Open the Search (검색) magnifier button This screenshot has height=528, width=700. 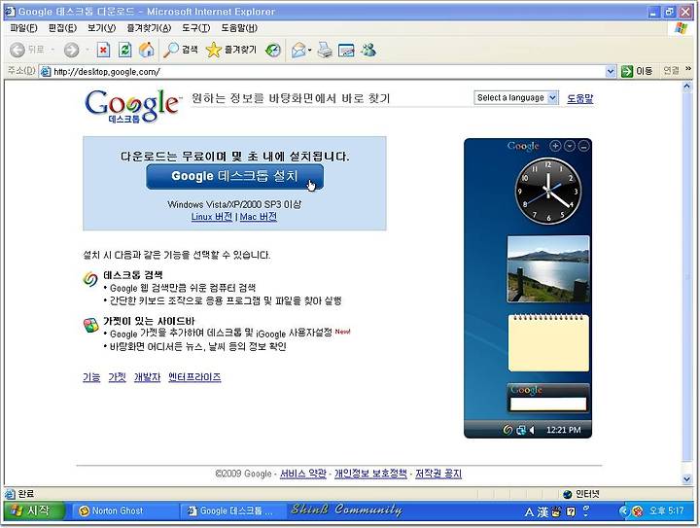point(181,50)
